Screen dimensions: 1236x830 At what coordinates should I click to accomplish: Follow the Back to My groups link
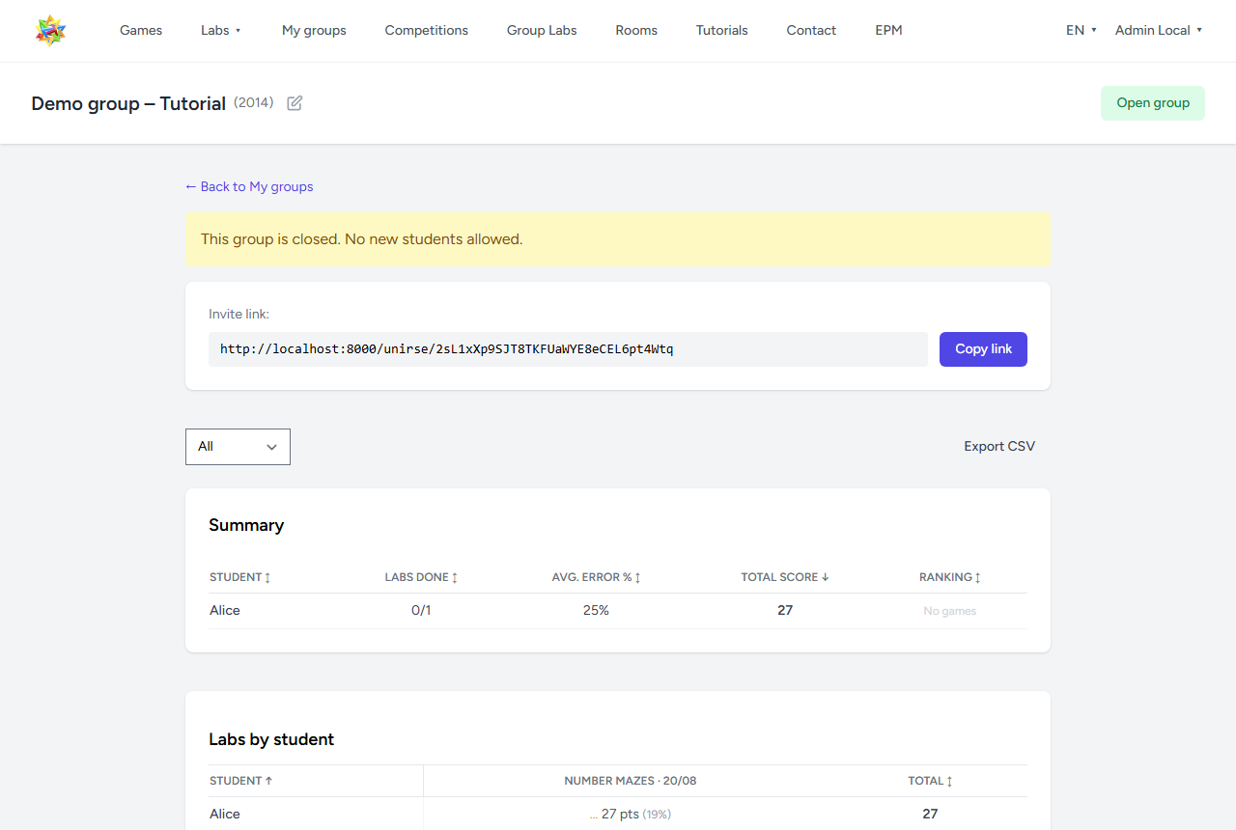click(249, 186)
